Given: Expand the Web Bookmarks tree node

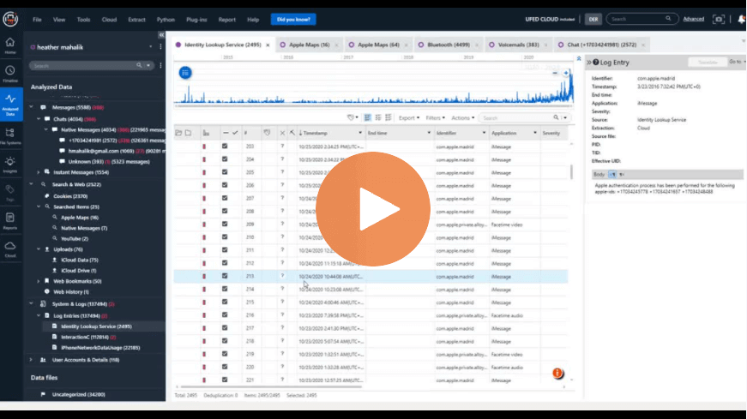Looking at the screenshot, I should point(39,281).
